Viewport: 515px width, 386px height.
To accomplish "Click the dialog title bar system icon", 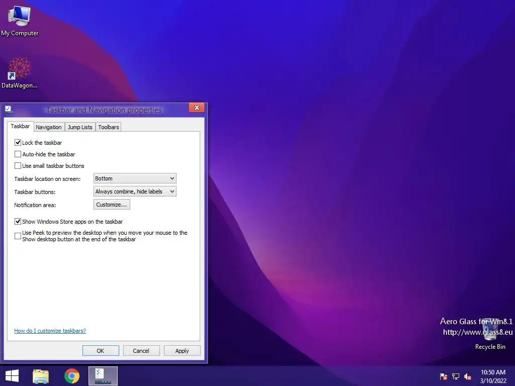I will click(9, 109).
